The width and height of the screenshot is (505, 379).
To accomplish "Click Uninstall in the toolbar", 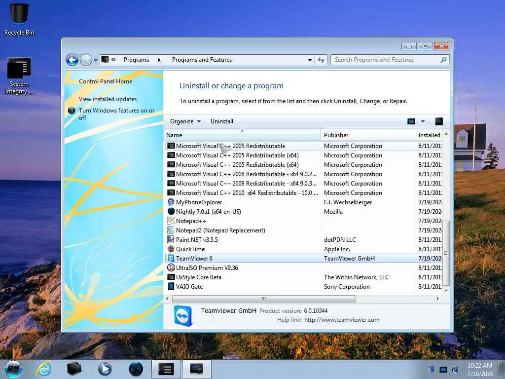I will pos(222,121).
